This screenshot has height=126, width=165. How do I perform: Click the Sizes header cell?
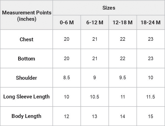tap(109, 8)
